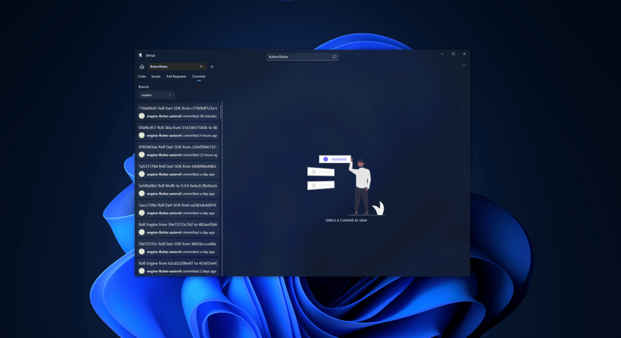Go to the Pull Requests tab
621x338 pixels.
point(176,76)
